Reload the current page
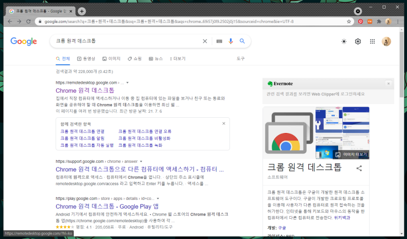407x239 pixels. [28, 21]
